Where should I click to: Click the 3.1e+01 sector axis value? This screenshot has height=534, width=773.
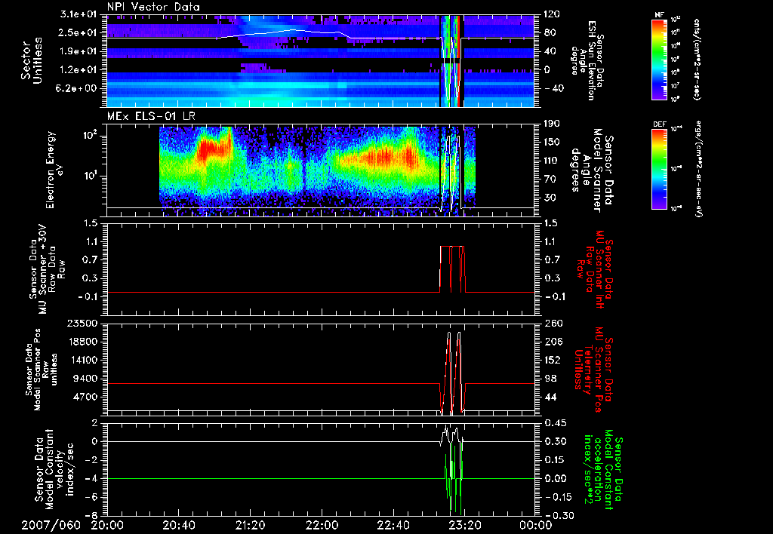click(78, 14)
